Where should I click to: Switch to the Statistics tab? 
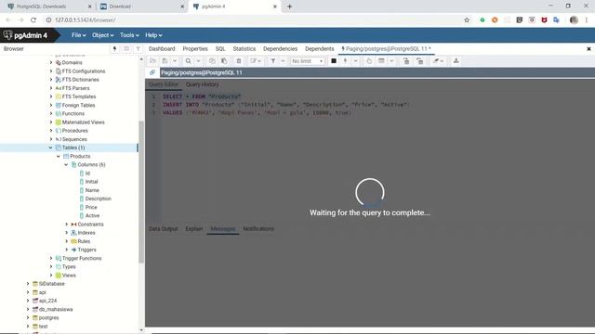point(244,49)
